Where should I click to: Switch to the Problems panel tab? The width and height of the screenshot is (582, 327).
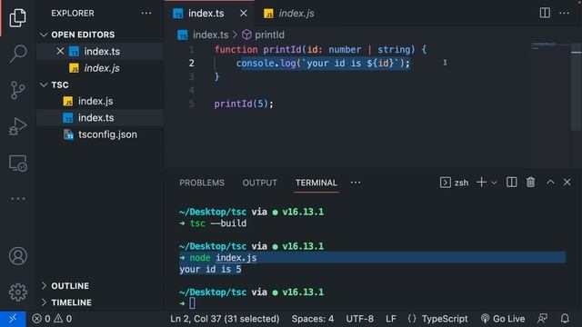point(202,183)
